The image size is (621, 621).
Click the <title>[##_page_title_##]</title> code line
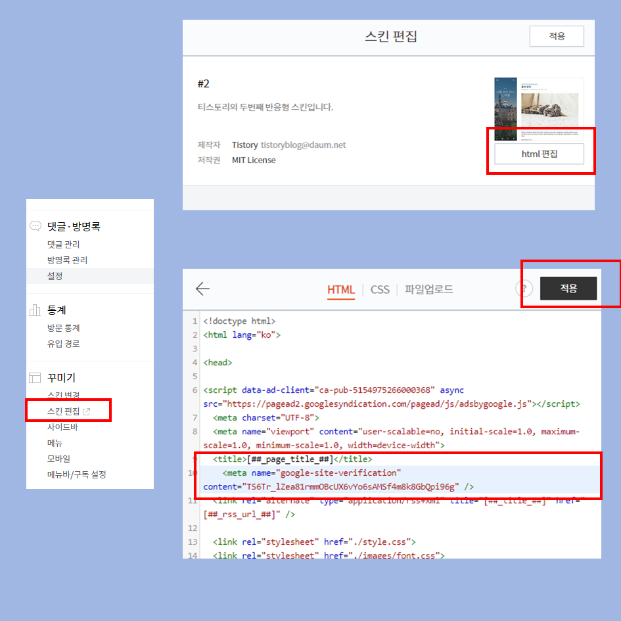pyautogui.click(x=292, y=459)
